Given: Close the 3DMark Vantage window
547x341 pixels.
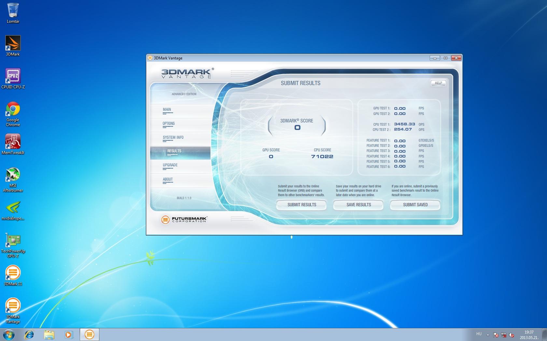Looking at the screenshot, I should pyautogui.click(x=456, y=58).
